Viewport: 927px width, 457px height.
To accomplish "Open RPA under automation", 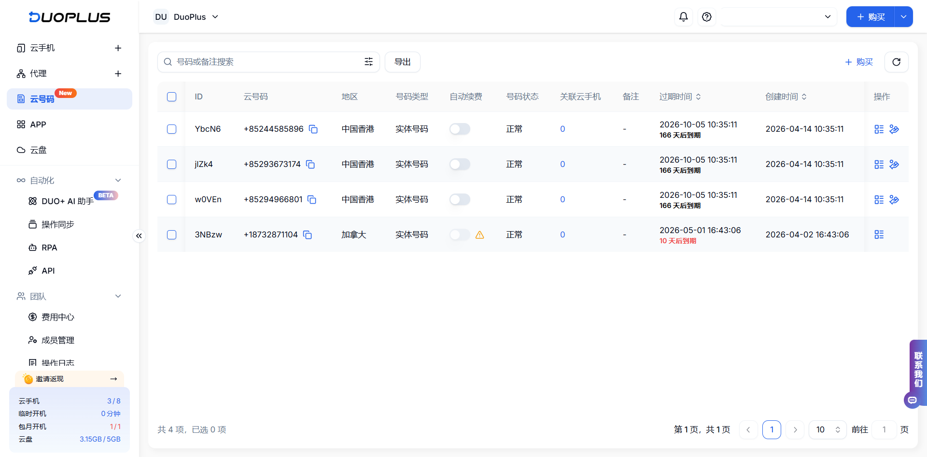I will coord(49,248).
